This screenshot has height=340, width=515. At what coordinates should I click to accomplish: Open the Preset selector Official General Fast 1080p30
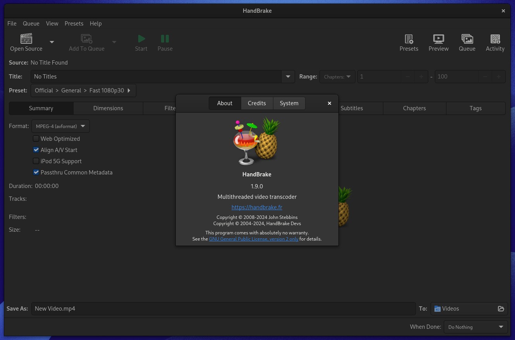[x=83, y=91]
